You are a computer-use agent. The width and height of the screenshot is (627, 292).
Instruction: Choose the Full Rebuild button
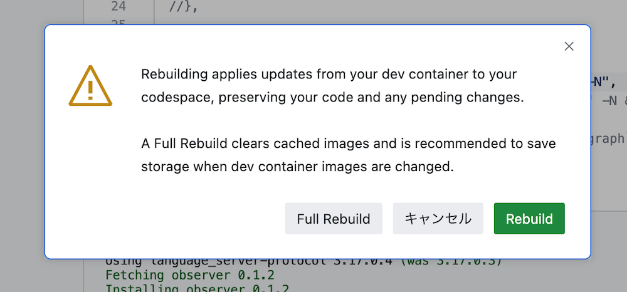[334, 219]
